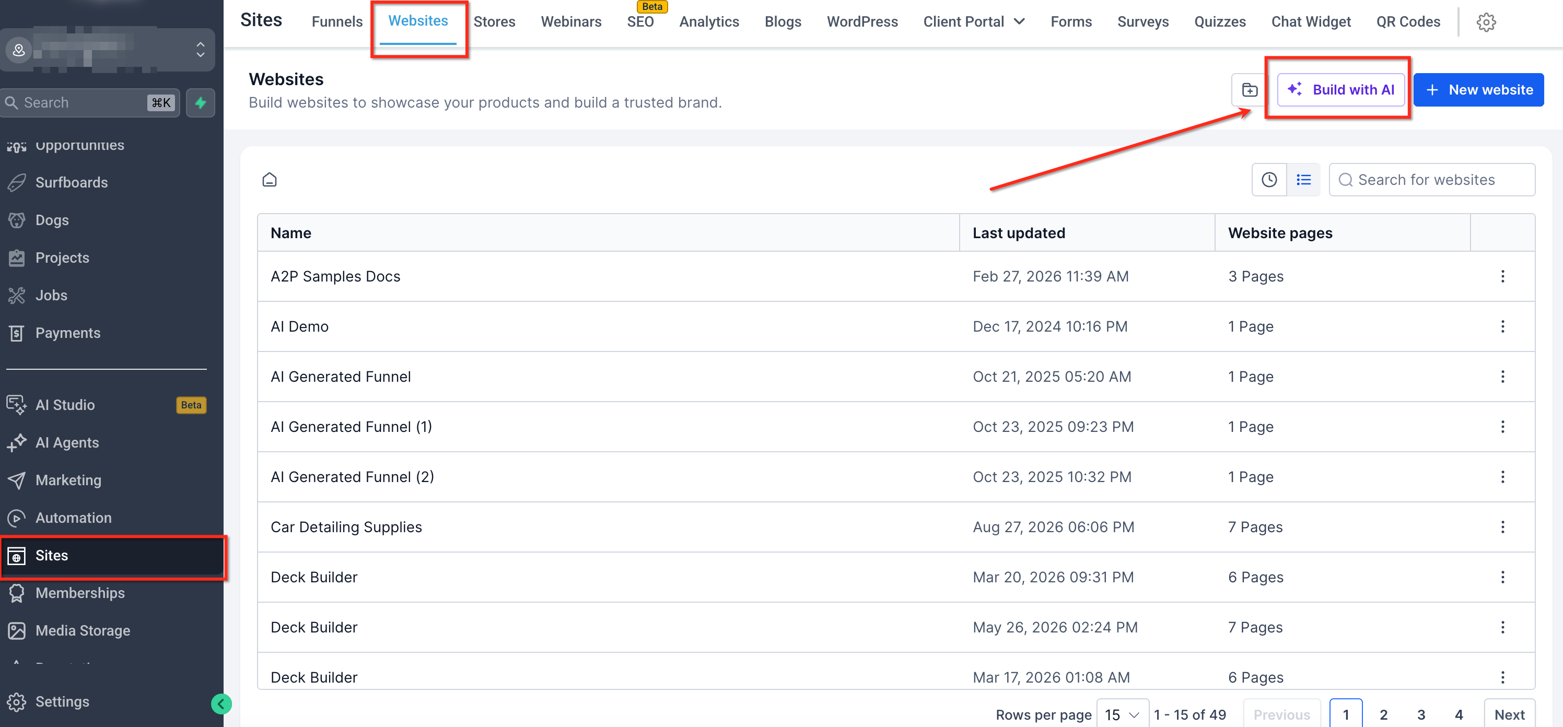The height and width of the screenshot is (727, 1563).
Task: Open the Chat Widget tab
Action: [1311, 22]
